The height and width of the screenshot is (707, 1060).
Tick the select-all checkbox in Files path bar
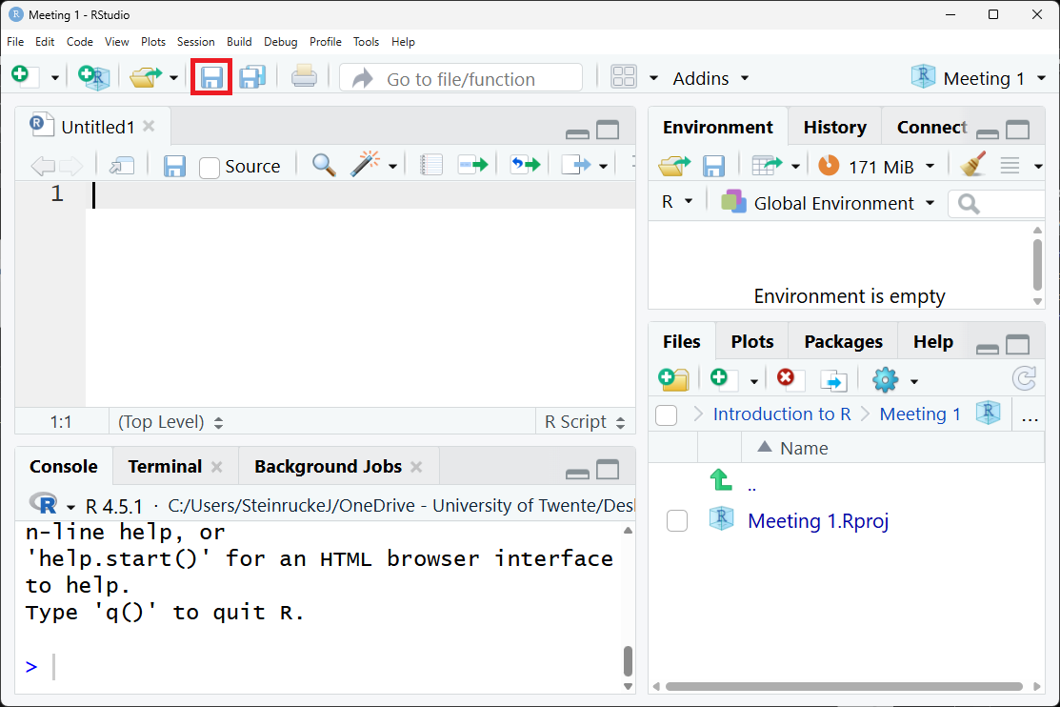(667, 414)
